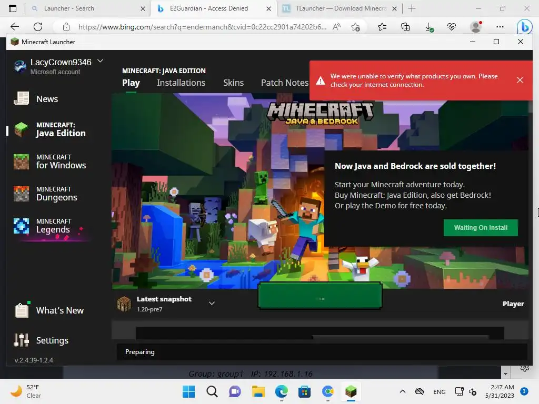Click the Latest snapshot crafting table icon
539x404 pixels.
124,304
